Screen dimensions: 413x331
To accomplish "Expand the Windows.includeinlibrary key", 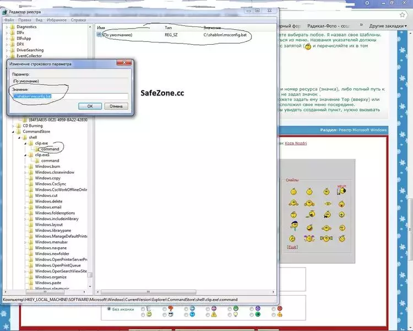I will (25, 219).
